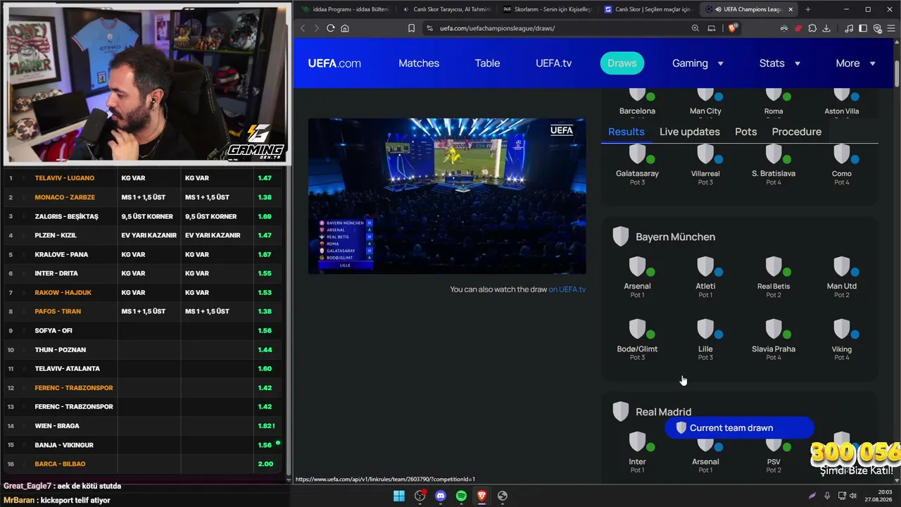Open the Pots tab
Viewport: 901px width, 507px height.
[746, 132]
